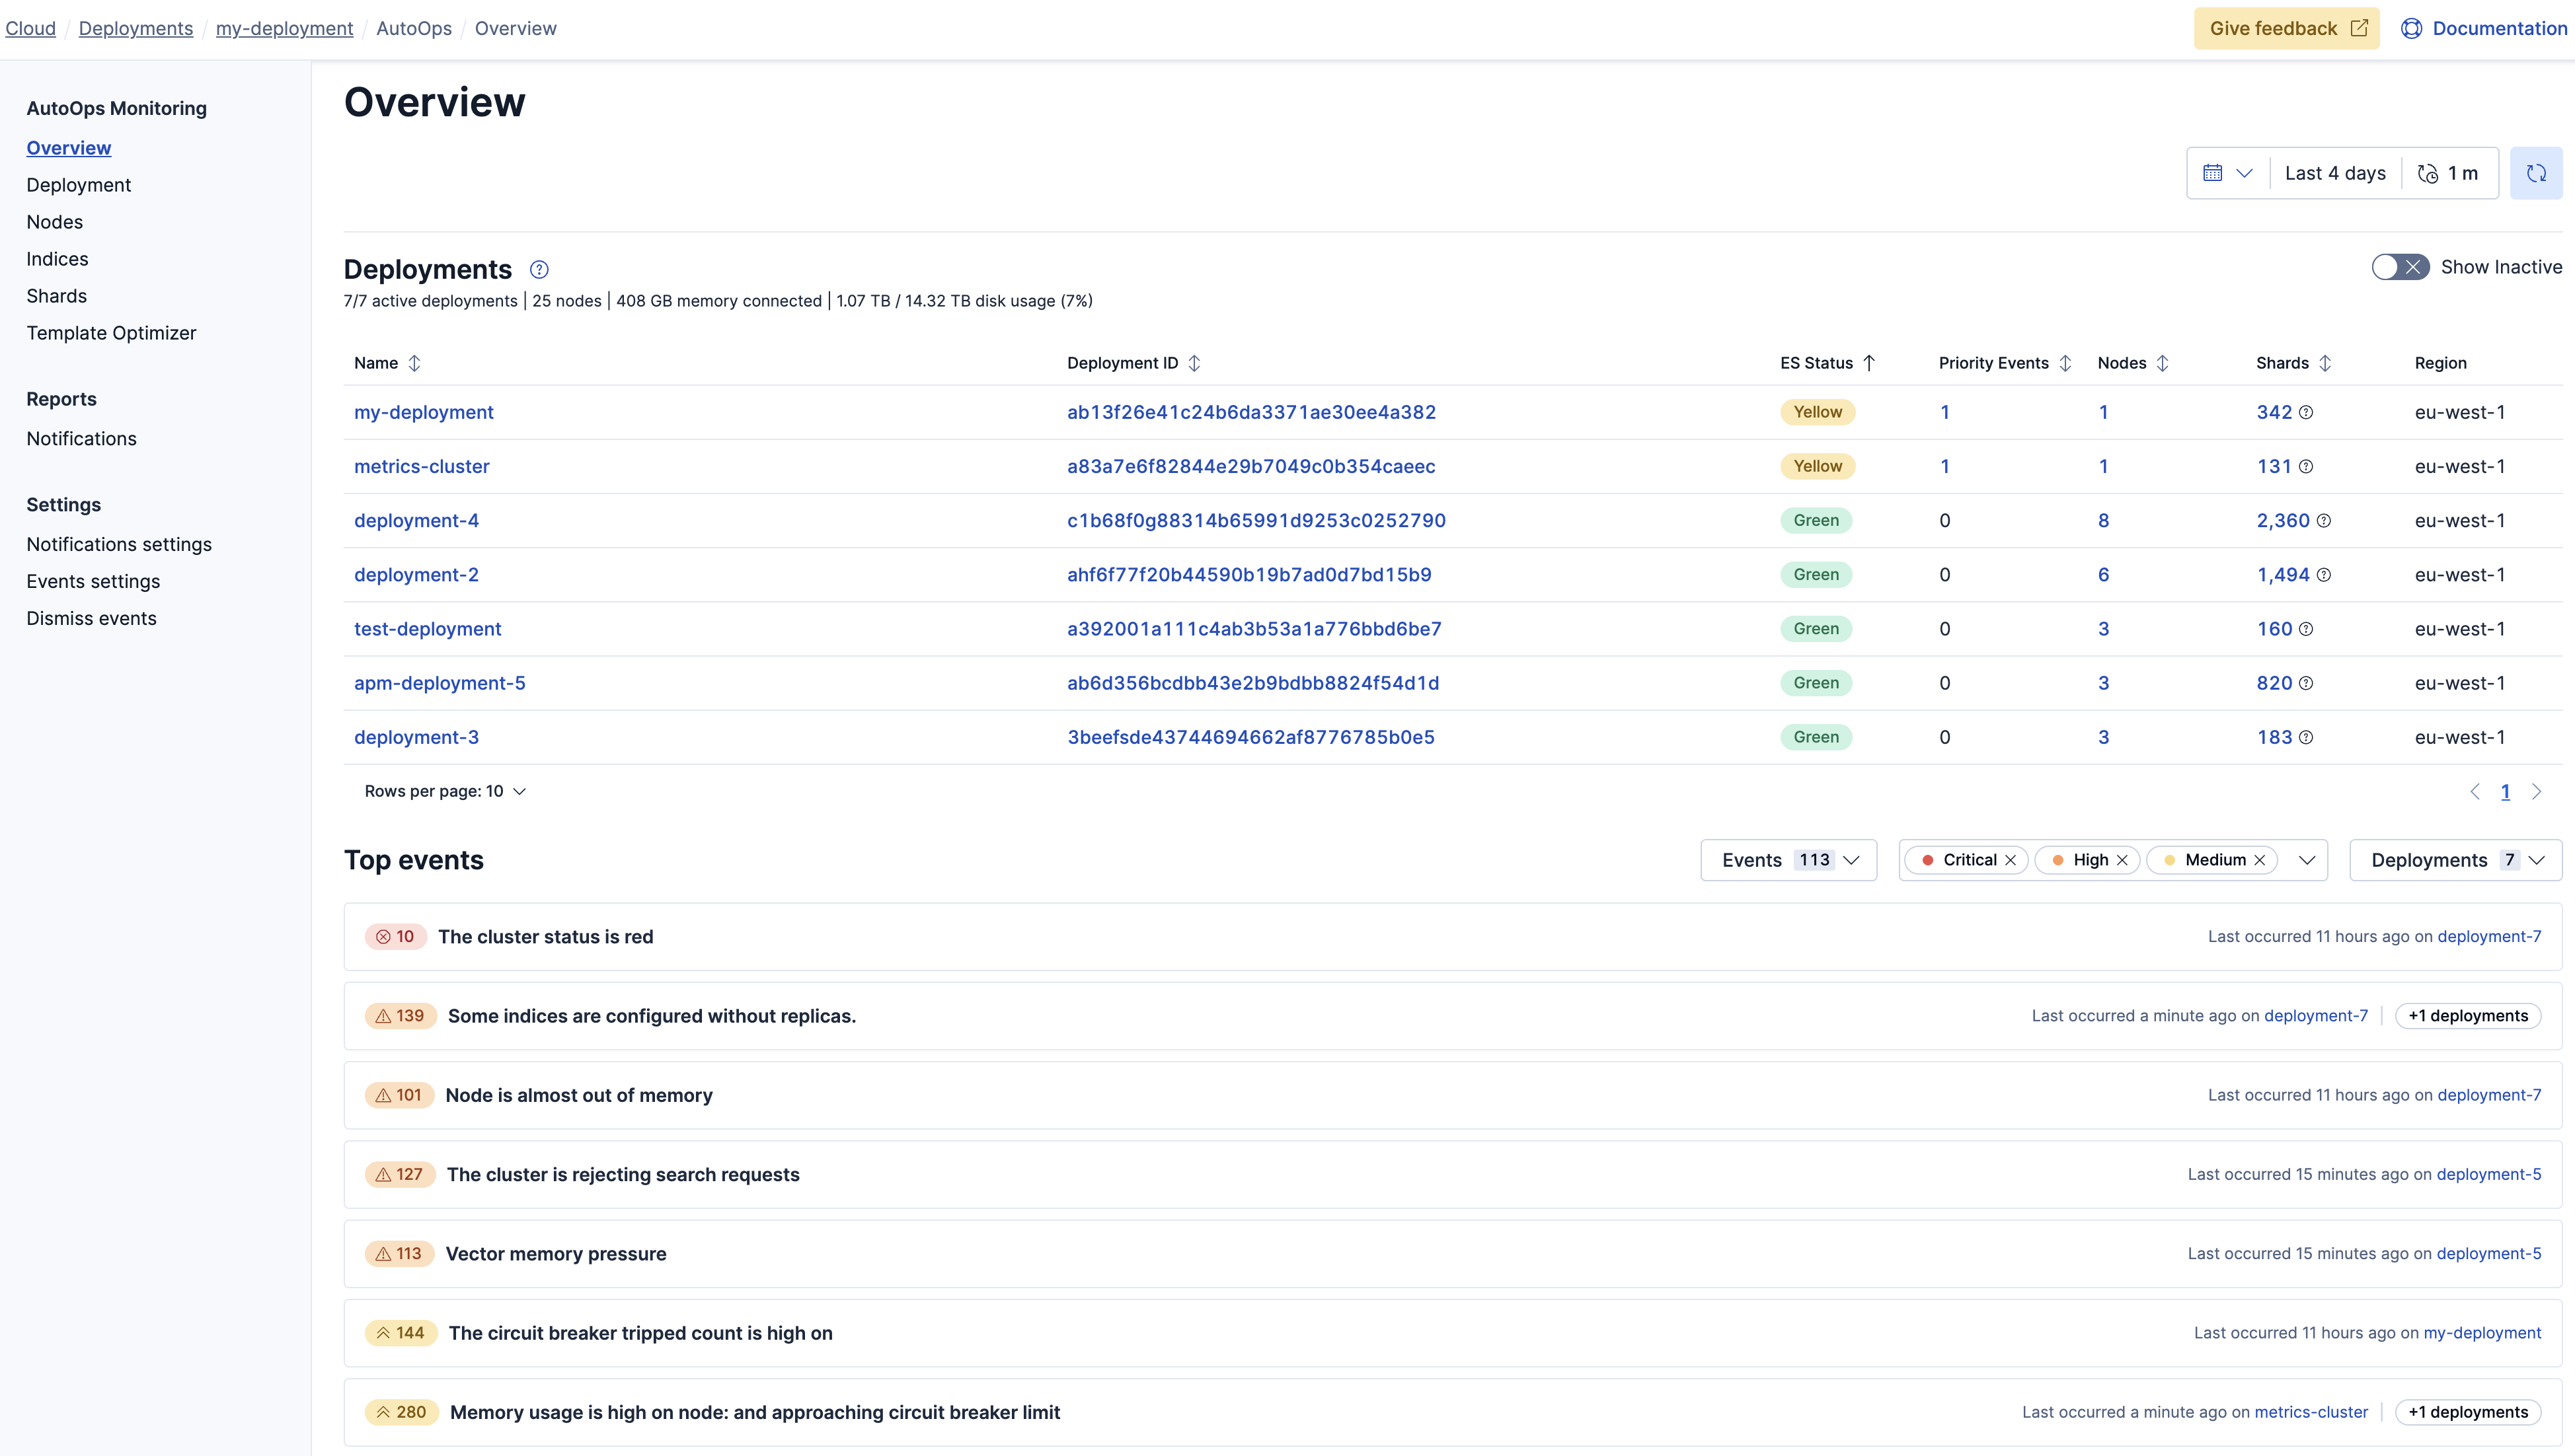Open the Deployments 7 filter dropdown
The width and height of the screenshot is (2575, 1456).
tap(2455, 860)
